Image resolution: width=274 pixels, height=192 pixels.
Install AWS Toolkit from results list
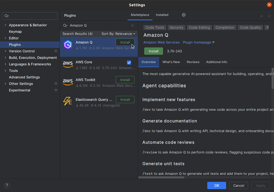coord(125,80)
